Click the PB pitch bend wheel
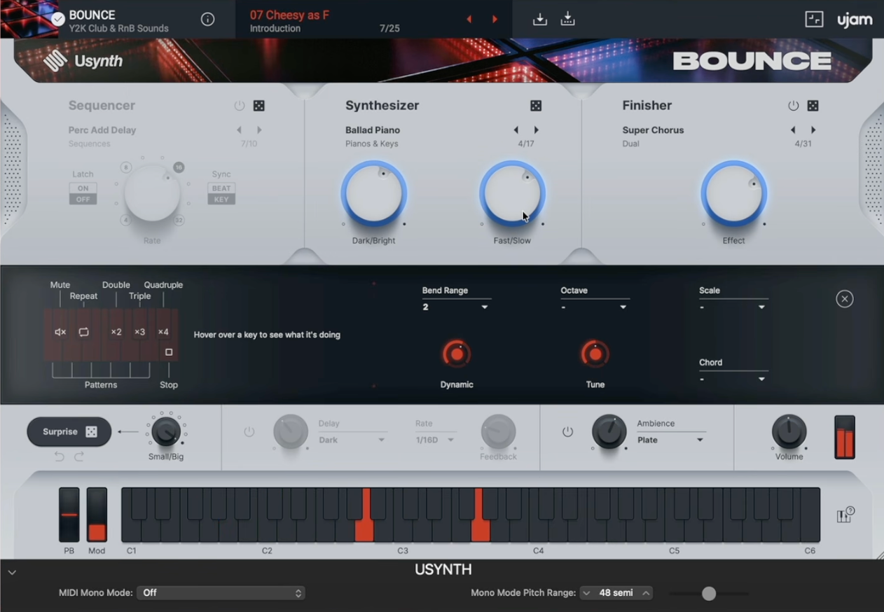This screenshot has width=884, height=612. coord(69,515)
